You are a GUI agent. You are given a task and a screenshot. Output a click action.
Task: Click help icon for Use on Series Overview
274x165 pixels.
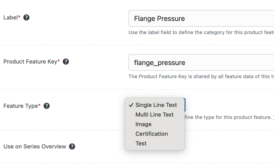pyautogui.click(x=72, y=147)
